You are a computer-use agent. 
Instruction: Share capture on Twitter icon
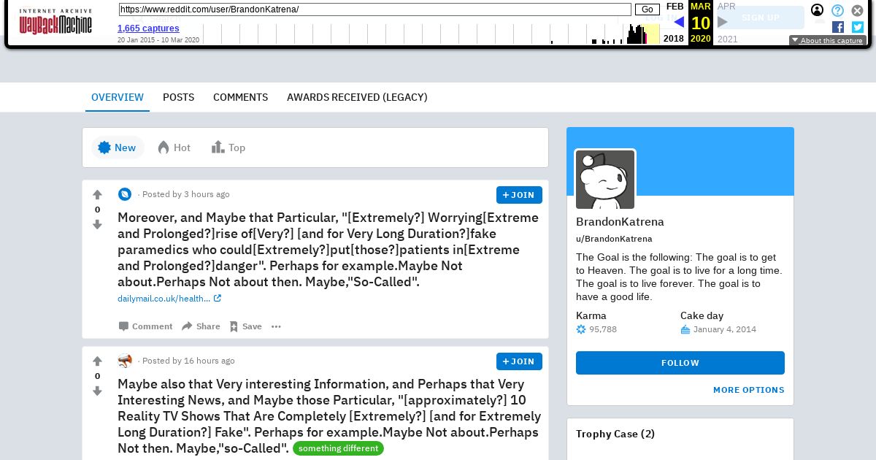pyautogui.click(x=858, y=27)
